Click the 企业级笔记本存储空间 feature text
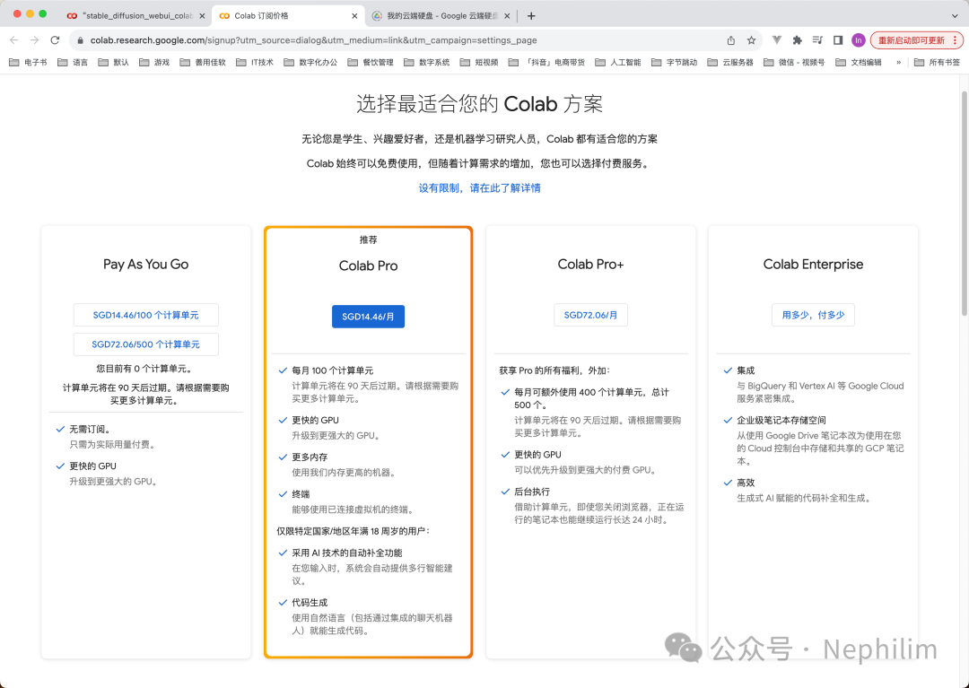The height and width of the screenshot is (688, 969). point(781,420)
